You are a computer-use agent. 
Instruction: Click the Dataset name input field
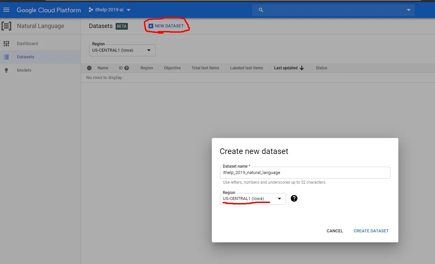click(x=305, y=173)
